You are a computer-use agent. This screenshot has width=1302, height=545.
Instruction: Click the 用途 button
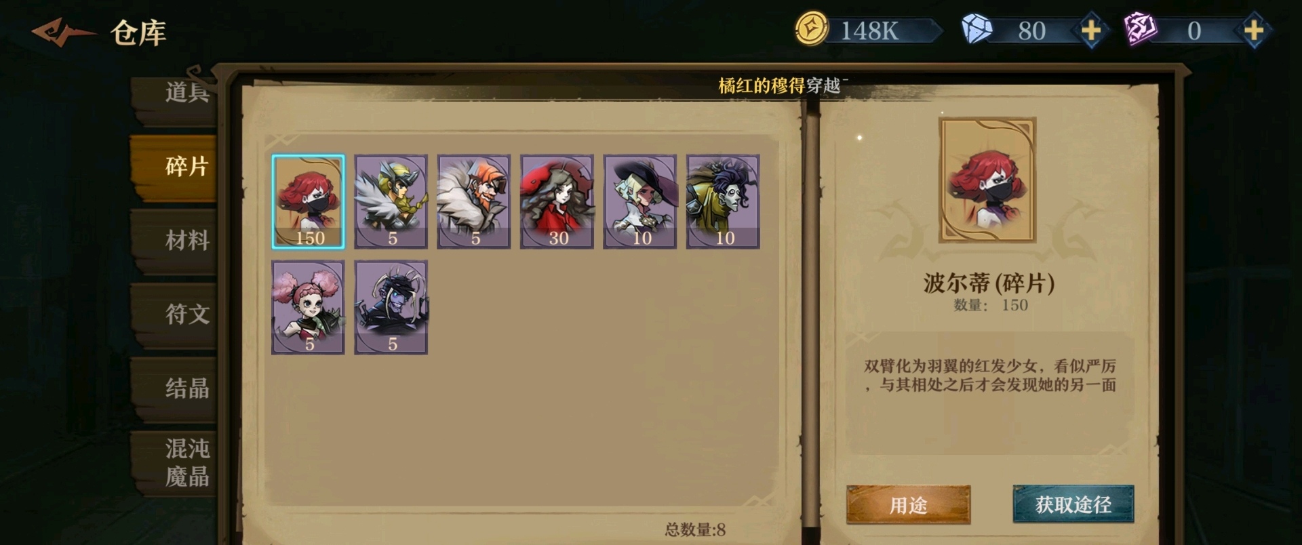[908, 504]
